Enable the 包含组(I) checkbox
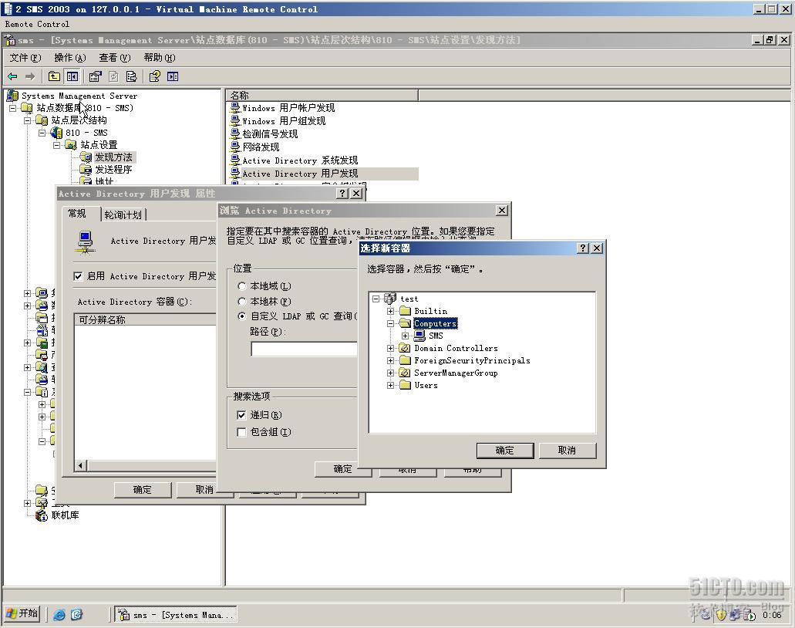795x628 pixels. click(242, 432)
